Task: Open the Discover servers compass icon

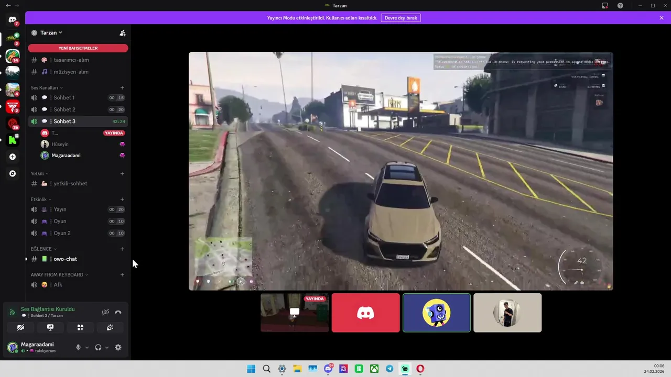Action: tap(13, 173)
